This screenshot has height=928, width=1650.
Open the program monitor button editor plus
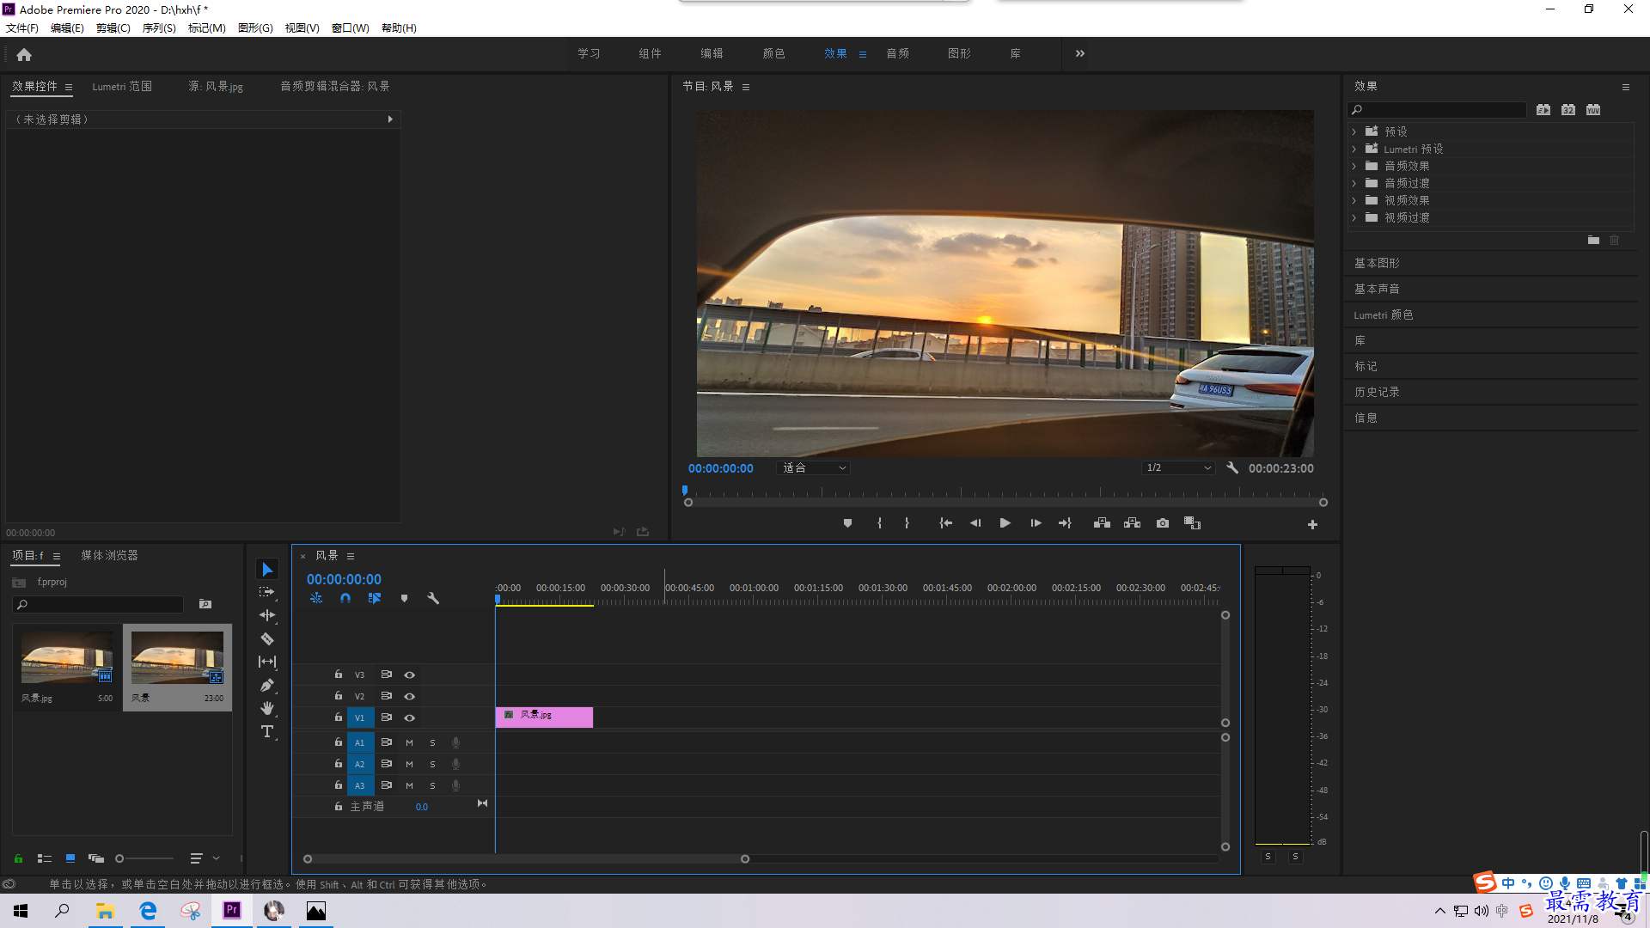pyautogui.click(x=1312, y=524)
